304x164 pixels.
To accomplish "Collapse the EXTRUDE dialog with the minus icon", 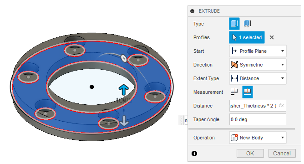I will (193, 11).
